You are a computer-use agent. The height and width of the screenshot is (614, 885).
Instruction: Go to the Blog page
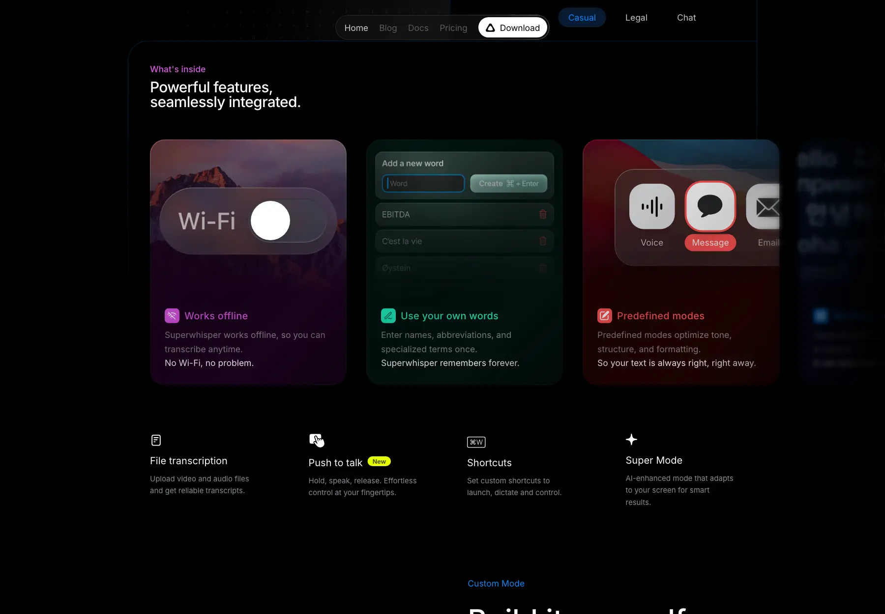tap(388, 28)
